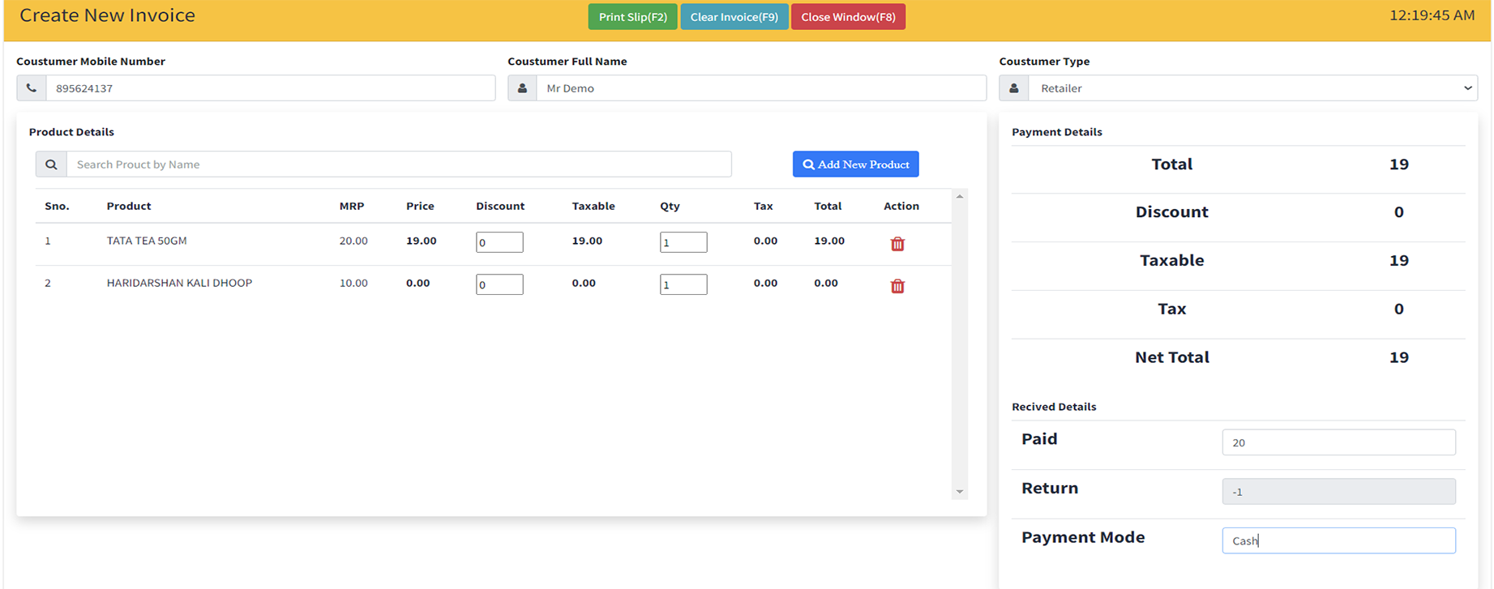Click Qty input for TATA TEA 50GM
The height and width of the screenshot is (589, 1494).
coord(683,242)
